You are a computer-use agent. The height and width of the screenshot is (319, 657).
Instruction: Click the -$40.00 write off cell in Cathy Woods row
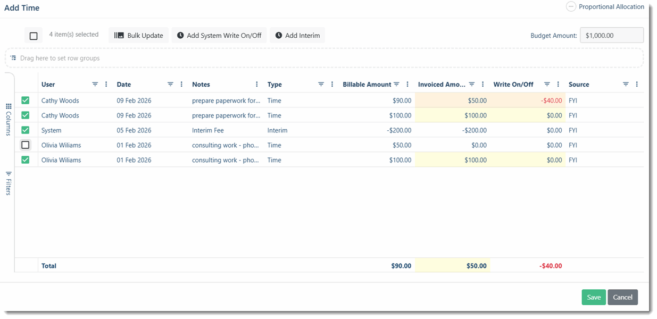(528, 100)
